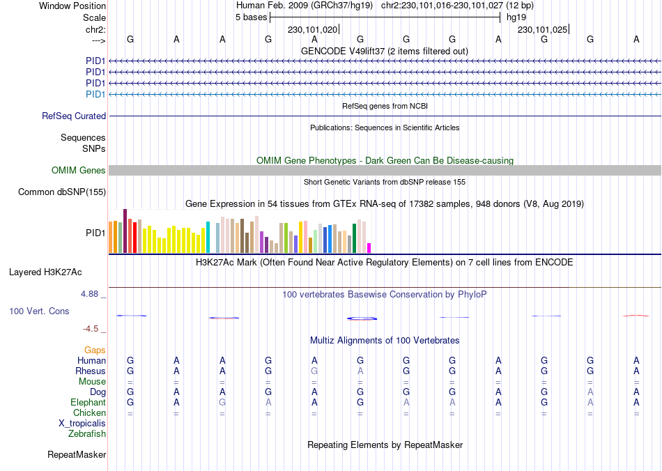Click the -4.5 PhyloP lower scale value
Screen dimensions: 662x471
[91, 328]
